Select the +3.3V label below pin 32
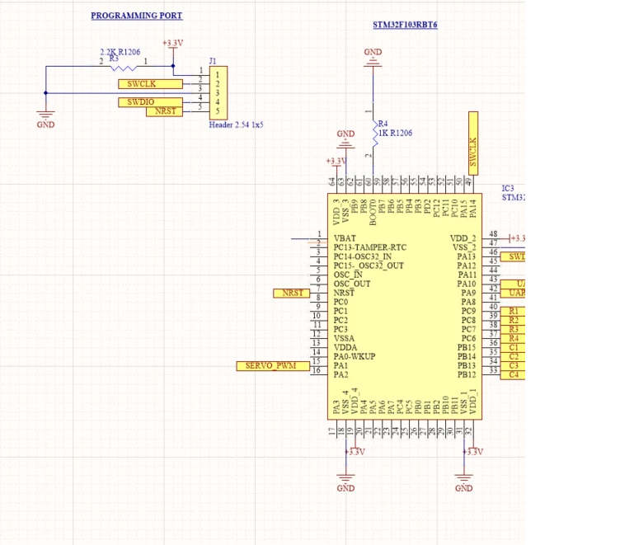This screenshot has height=545, width=620. point(473,452)
